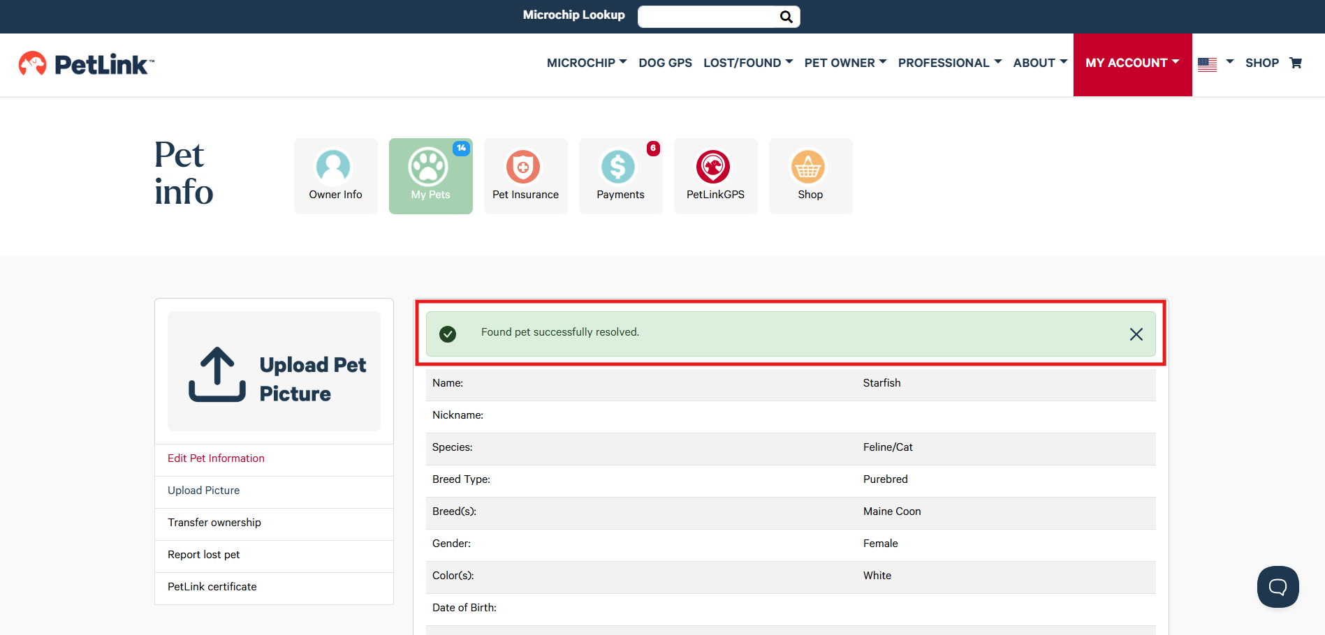Click Report lost pet

pyautogui.click(x=203, y=555)
